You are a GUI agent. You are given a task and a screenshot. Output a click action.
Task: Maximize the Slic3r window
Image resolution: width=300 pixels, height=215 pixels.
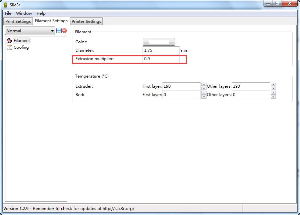point(277,4)
